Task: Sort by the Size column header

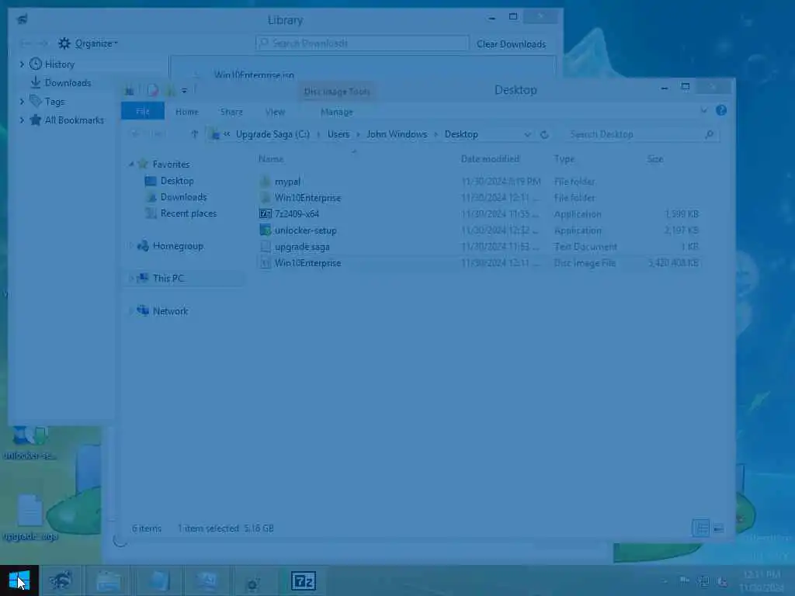Action: point(654,158)
